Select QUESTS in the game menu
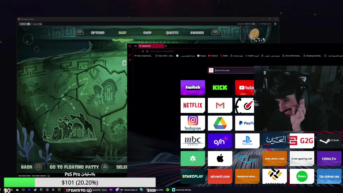Viewport: 343px width, 193px height. [x=172, y=33]
